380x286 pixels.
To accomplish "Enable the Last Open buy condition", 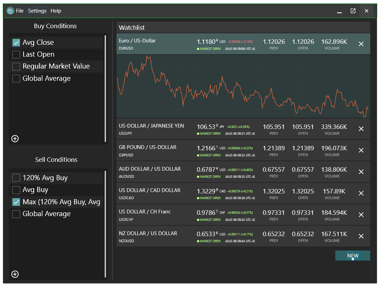I will coord(16,54).
